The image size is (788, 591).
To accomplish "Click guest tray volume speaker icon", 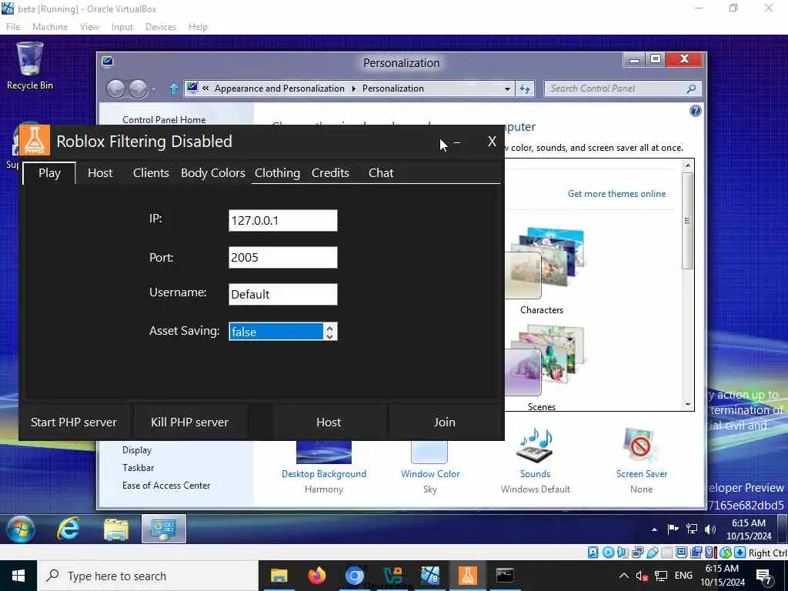I will (710, 529).
